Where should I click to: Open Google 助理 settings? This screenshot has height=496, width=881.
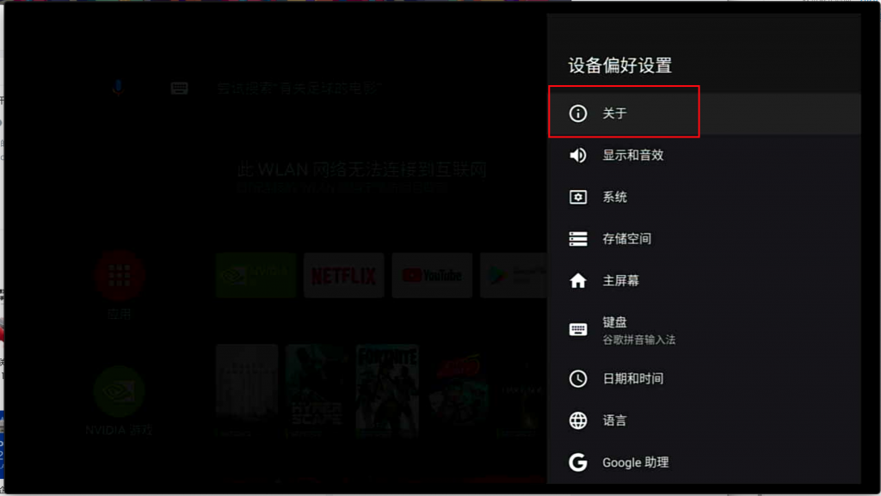pyautogui.click(x=704, y=462)
